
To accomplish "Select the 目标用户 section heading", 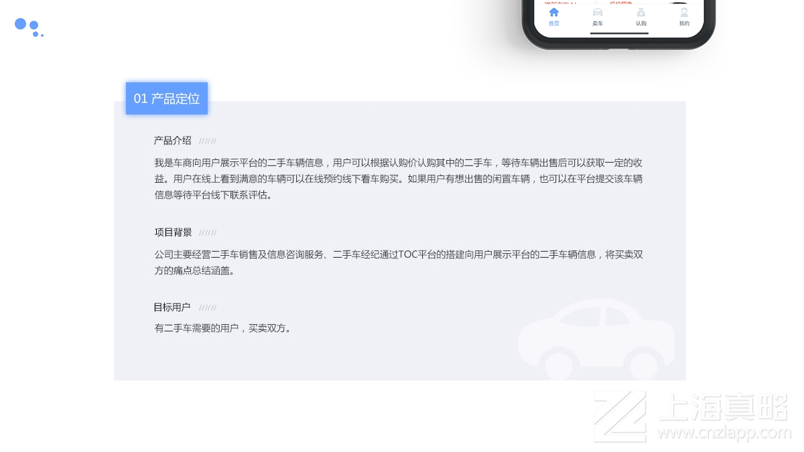I will click(172, 307).
